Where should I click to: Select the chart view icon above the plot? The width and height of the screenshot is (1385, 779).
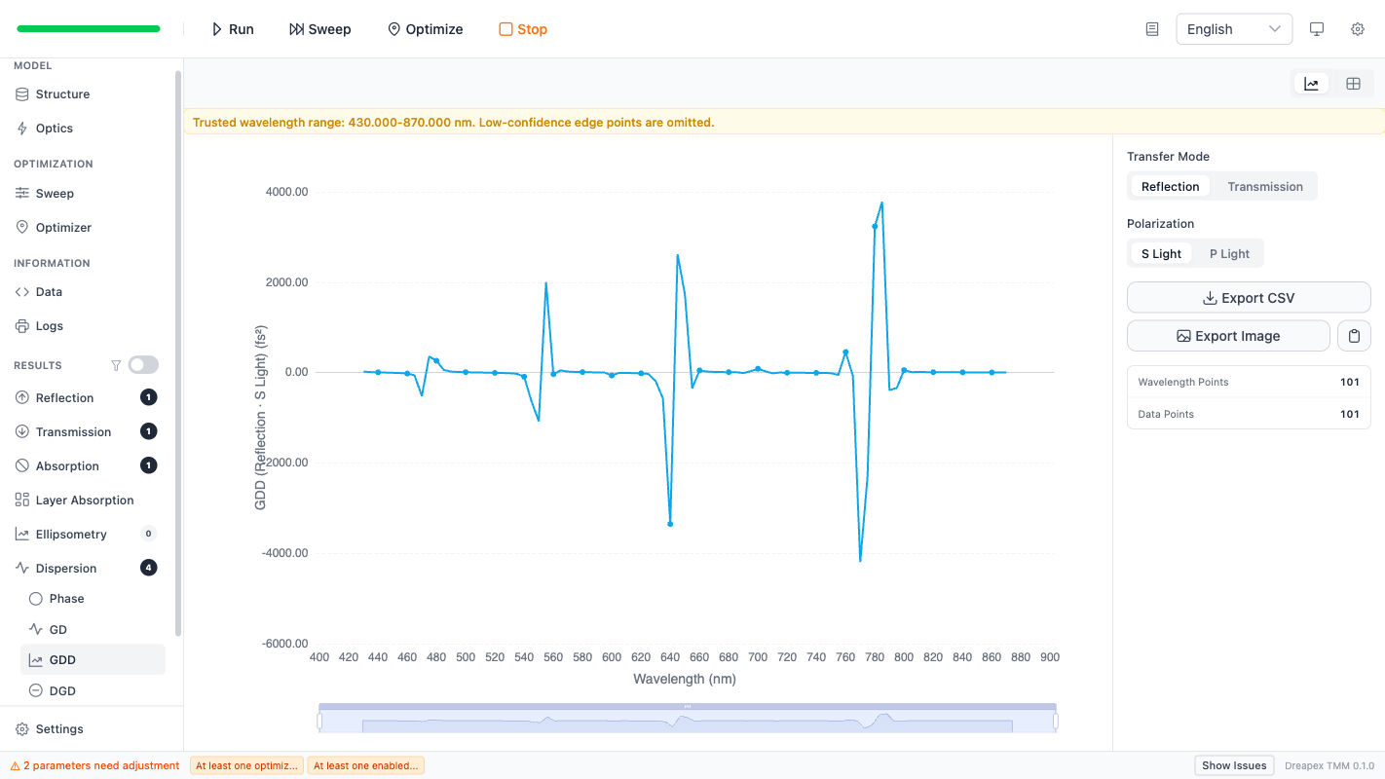(1311, 83)
